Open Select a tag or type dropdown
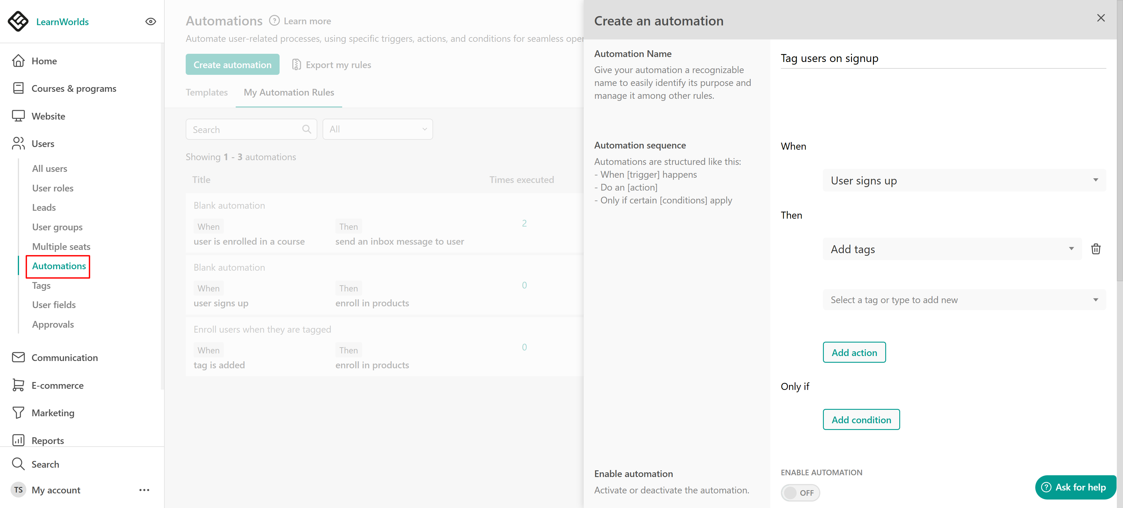This screenshot has width=1123, height=508. [x=964, y=300]
